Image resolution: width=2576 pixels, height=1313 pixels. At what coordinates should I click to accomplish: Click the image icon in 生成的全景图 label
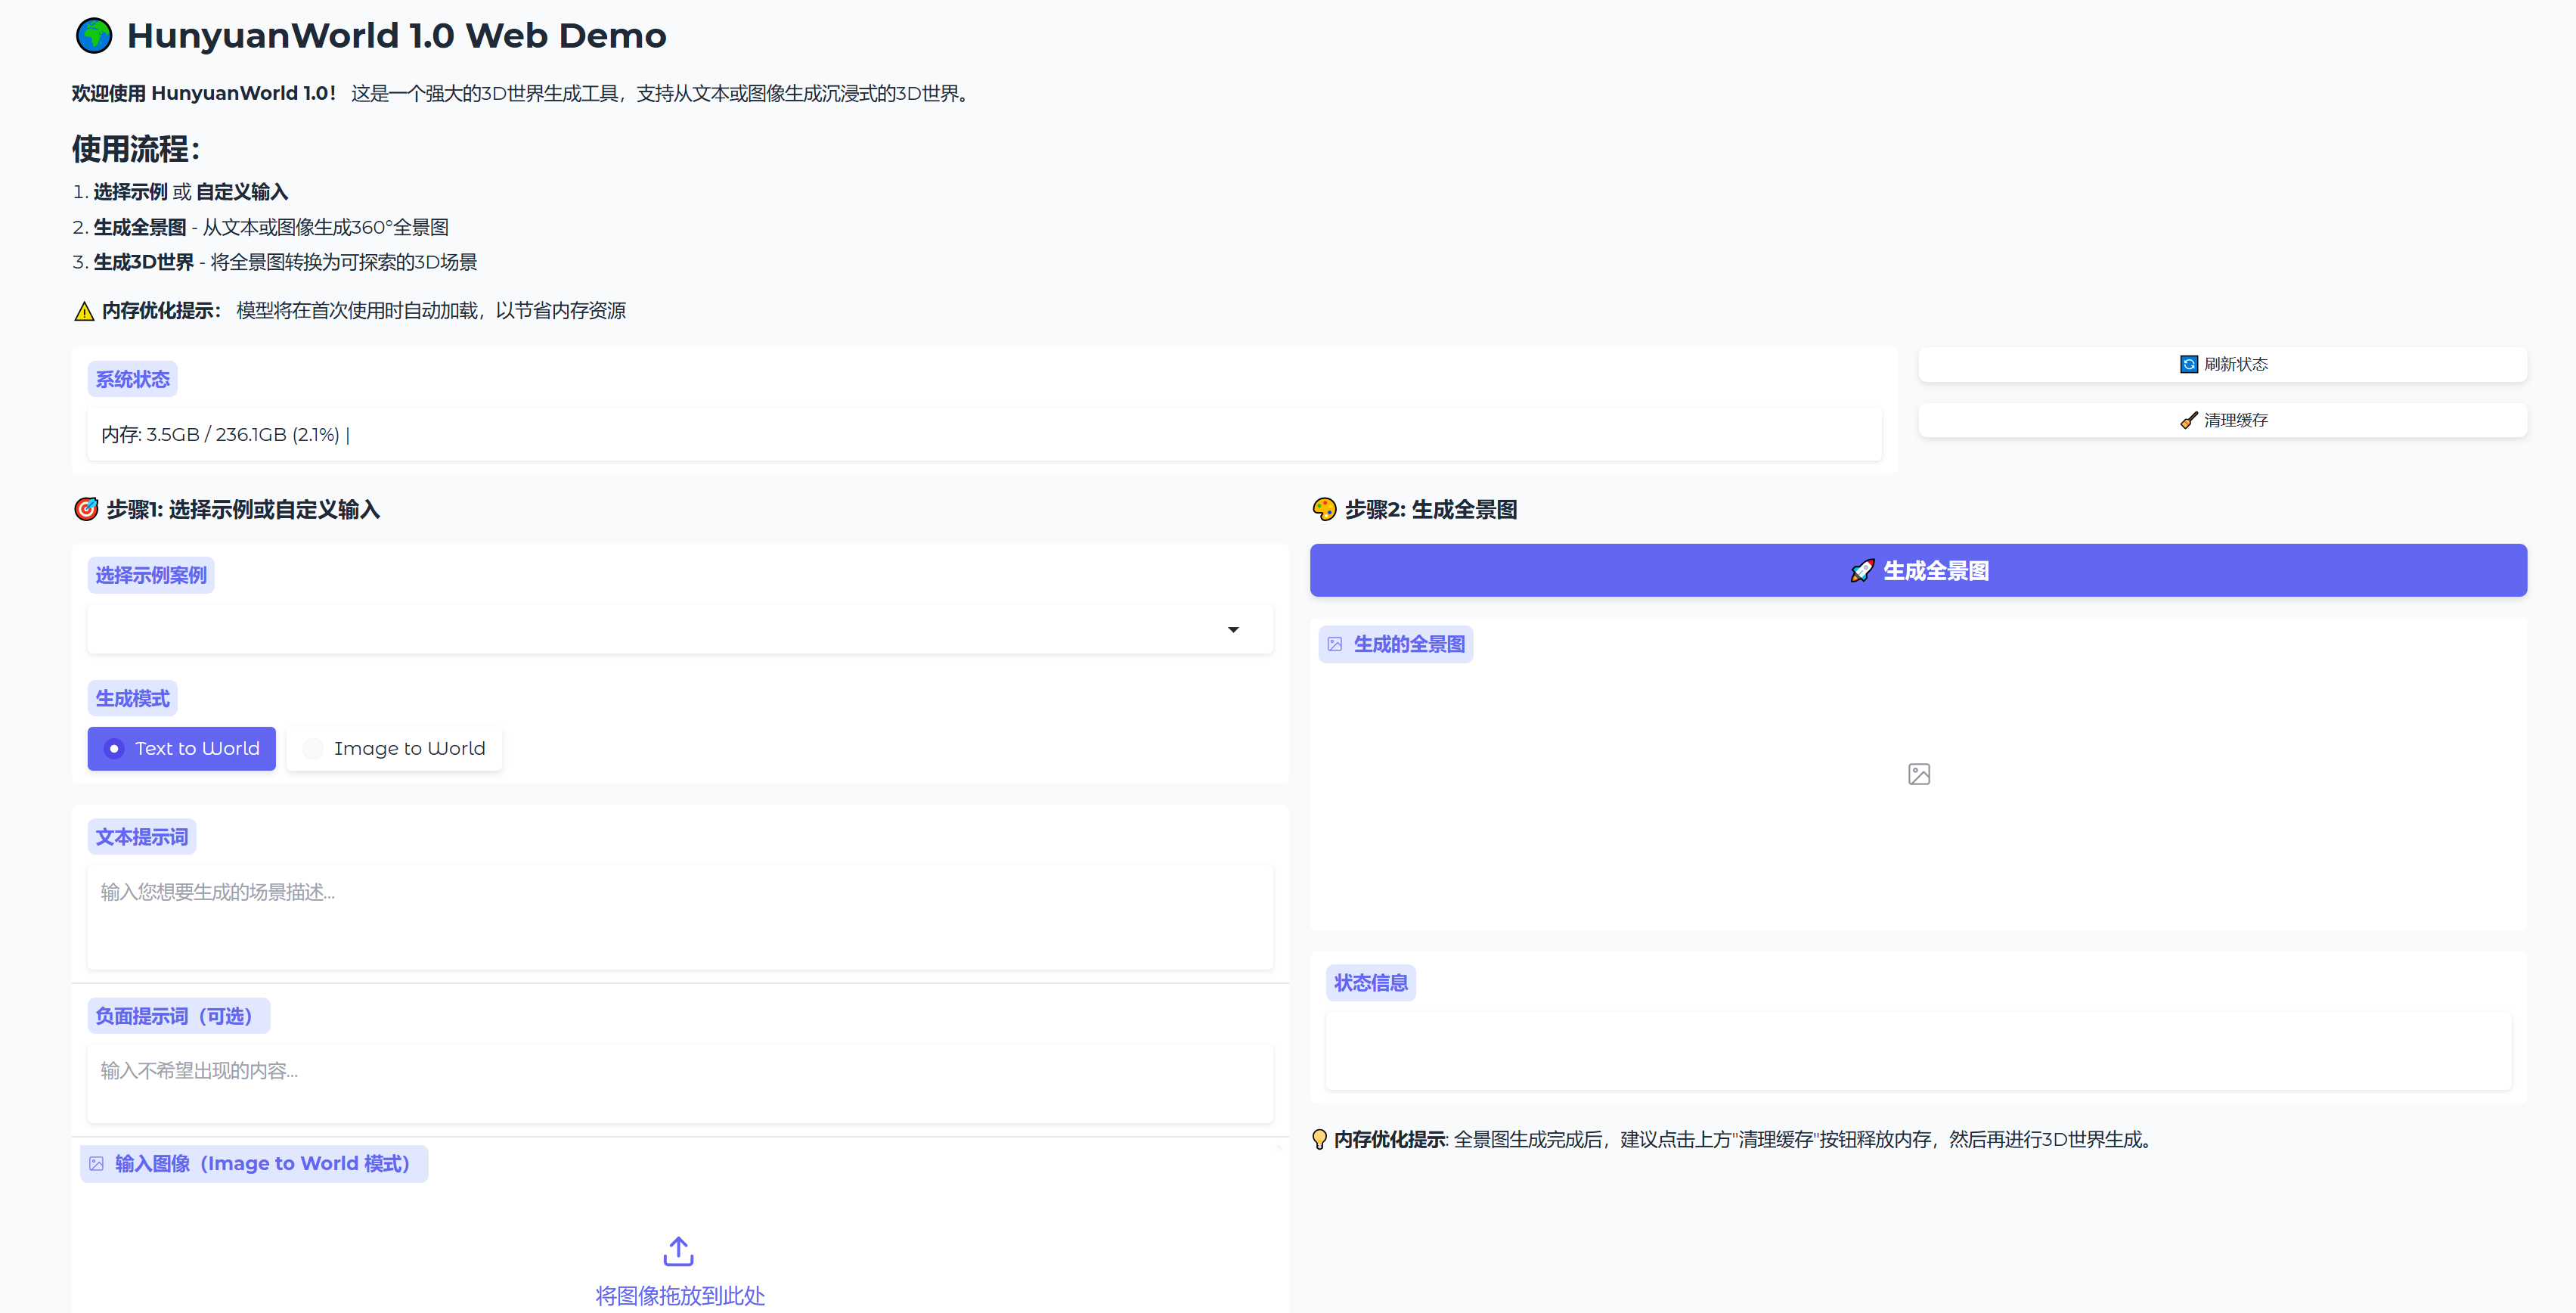click(1335, 645)
